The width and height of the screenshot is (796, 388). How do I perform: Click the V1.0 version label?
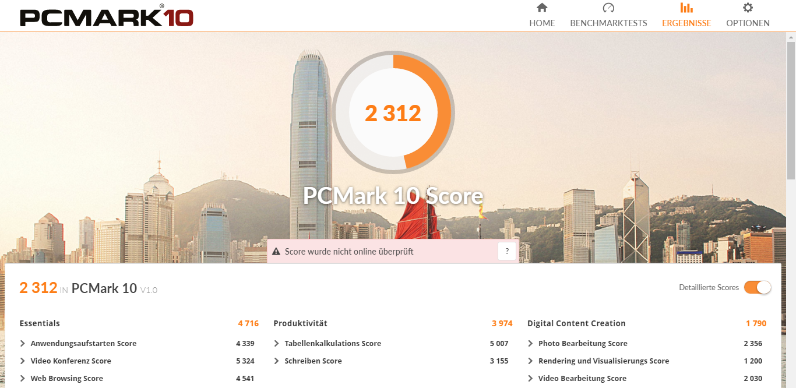point(149,290)
